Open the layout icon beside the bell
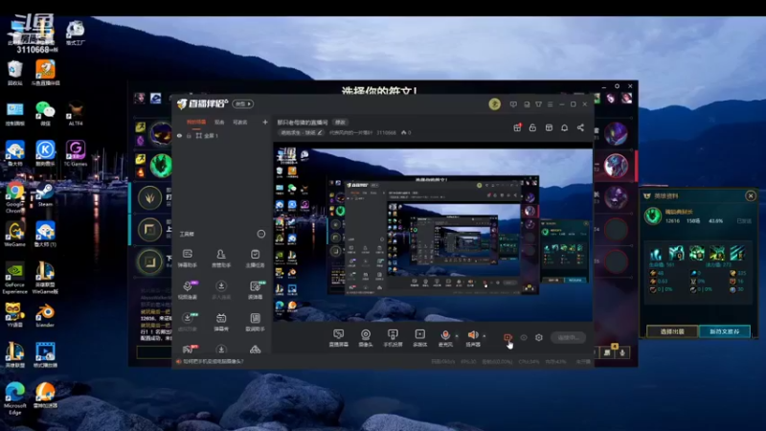The height and width of the screenshot is (431, 766). tap(549, 127)
